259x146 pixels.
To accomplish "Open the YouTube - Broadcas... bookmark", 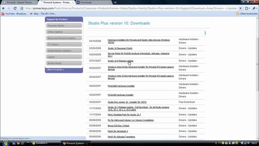I will pos(15,14).
